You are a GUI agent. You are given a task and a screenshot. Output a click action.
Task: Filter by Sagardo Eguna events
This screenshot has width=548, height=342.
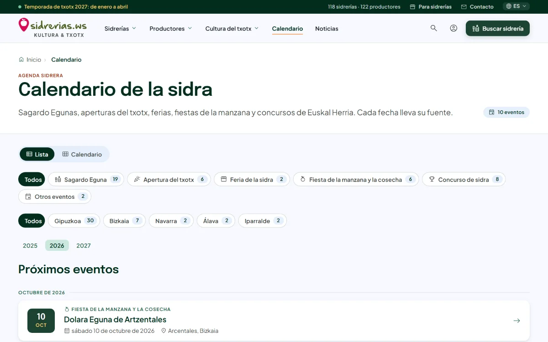[x=86, y=180]
